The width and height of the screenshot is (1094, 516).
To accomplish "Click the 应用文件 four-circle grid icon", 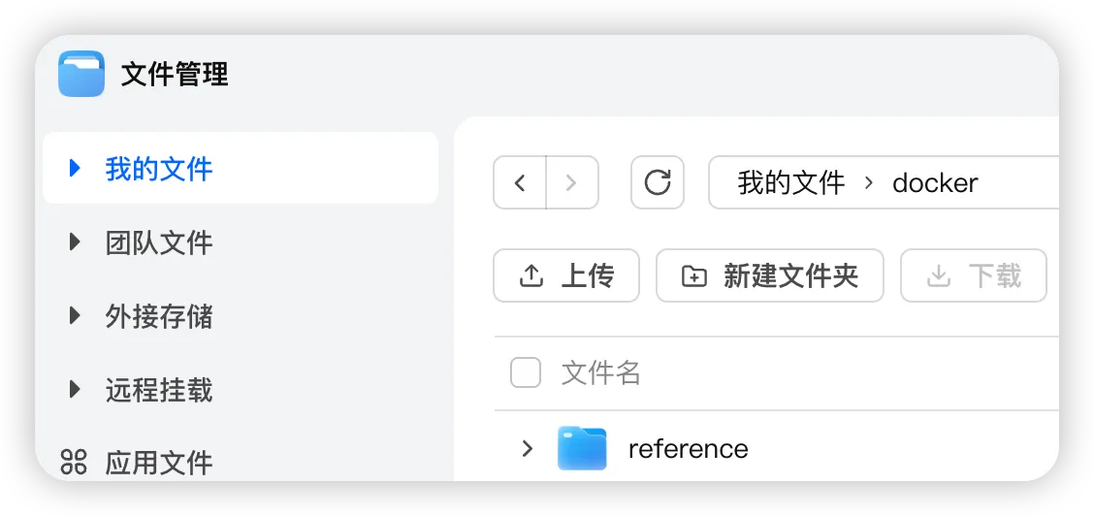I will 74,463.
